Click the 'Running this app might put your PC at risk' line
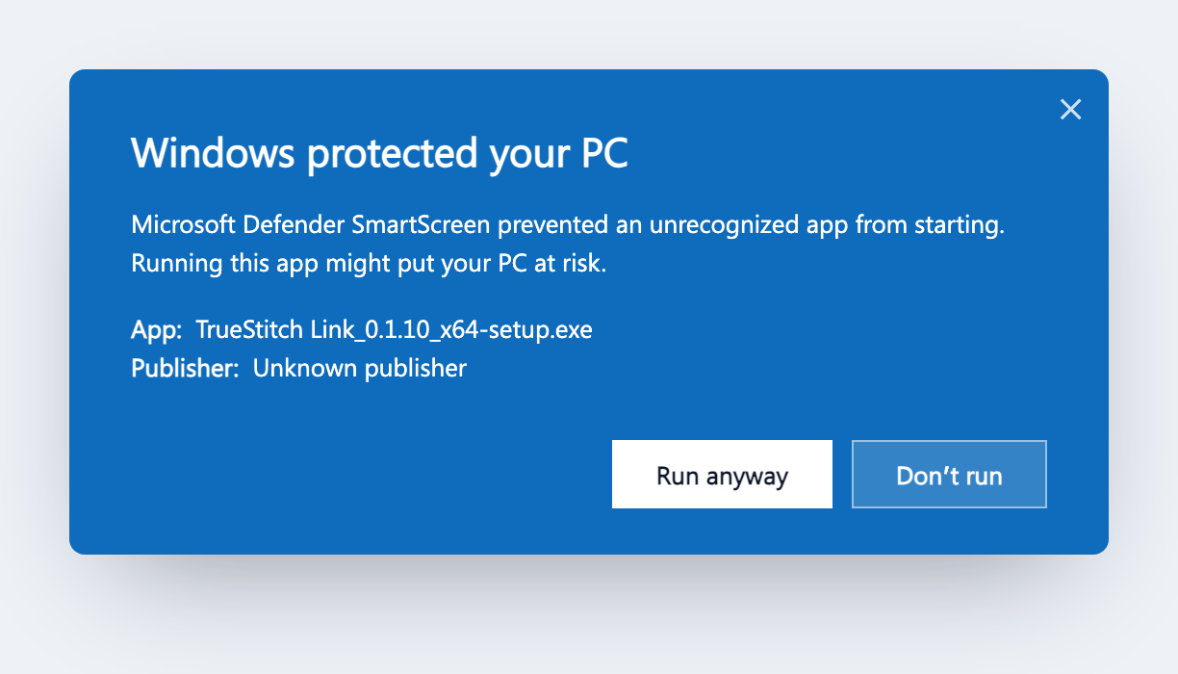The width and height of the screenshot is (1178, 674). [369, 264]
